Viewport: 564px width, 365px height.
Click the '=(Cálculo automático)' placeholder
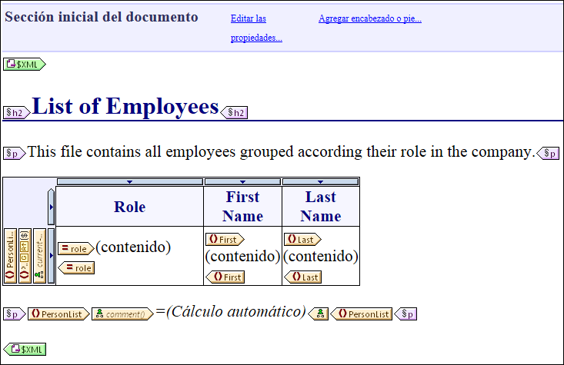tap(231, 311)
